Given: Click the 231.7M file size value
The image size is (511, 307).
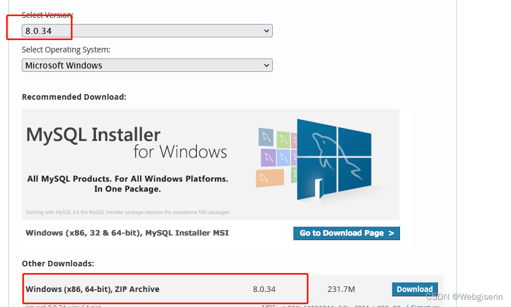Looking at the screenshot, I should (x=341, y=289).
